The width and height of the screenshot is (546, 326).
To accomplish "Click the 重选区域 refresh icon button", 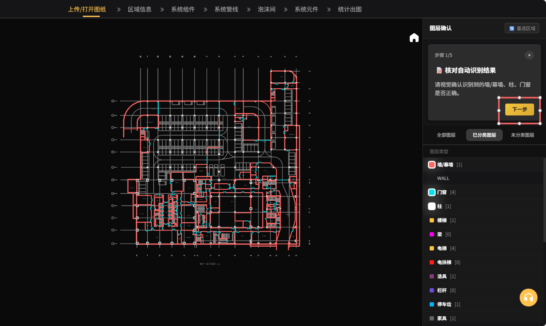I will 522,28.
